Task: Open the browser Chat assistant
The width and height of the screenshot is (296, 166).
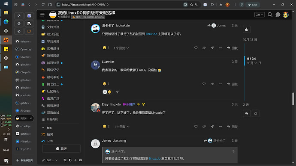Action: tap(253, 5)
